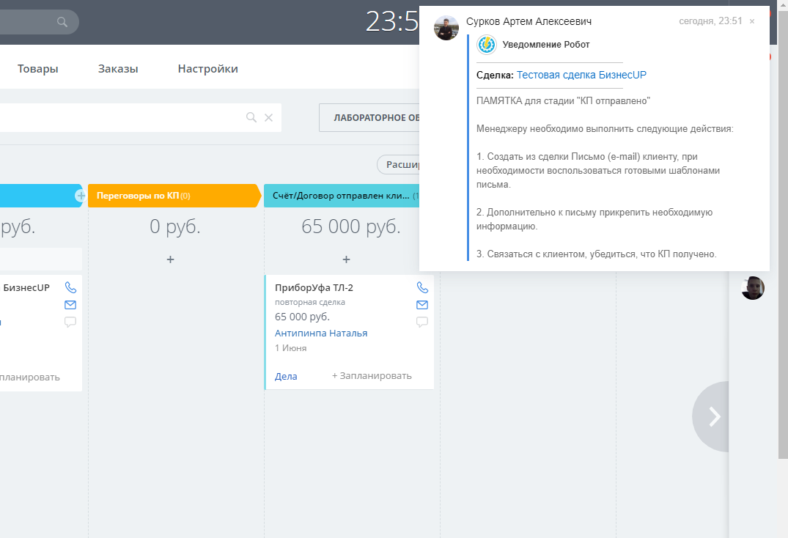Open the Тестовая сделка БизнесUP link
The image size is (788, 538).
tap(581, 75)
